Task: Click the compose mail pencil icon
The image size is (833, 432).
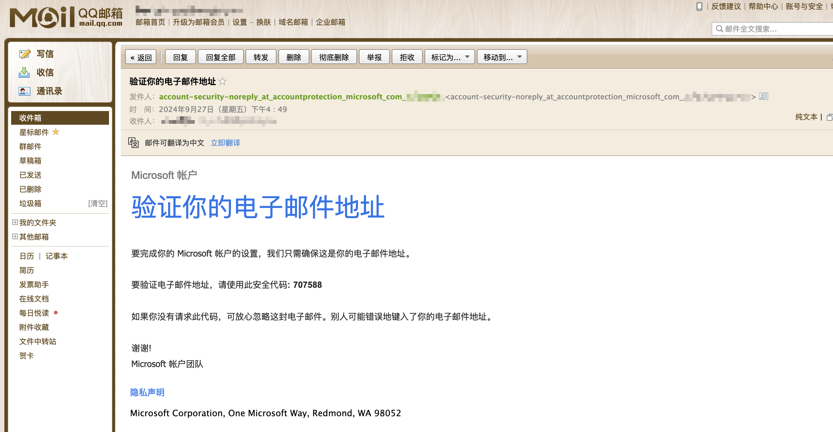Action: point(24,54)
